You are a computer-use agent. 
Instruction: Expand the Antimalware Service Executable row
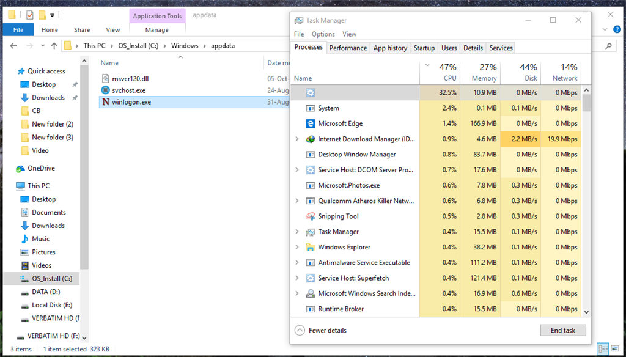[297, 263]
